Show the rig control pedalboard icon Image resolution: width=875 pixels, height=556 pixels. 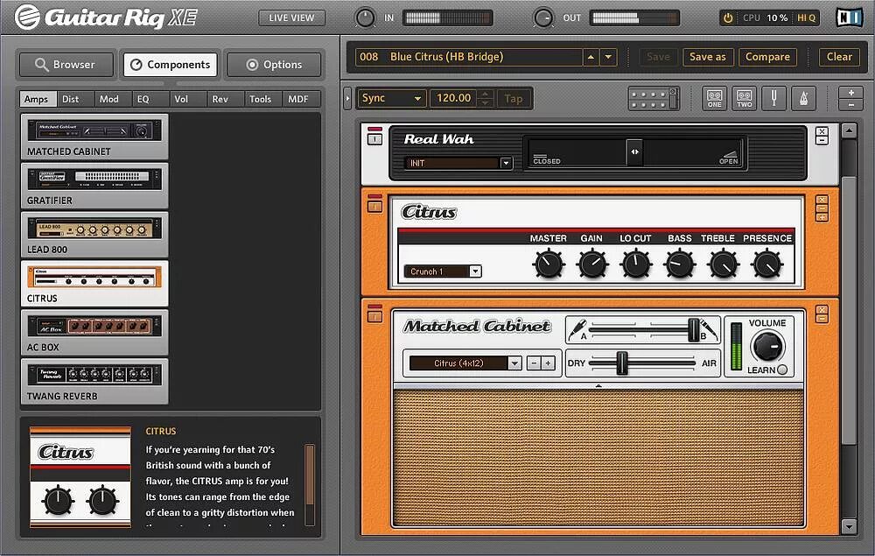654,99
